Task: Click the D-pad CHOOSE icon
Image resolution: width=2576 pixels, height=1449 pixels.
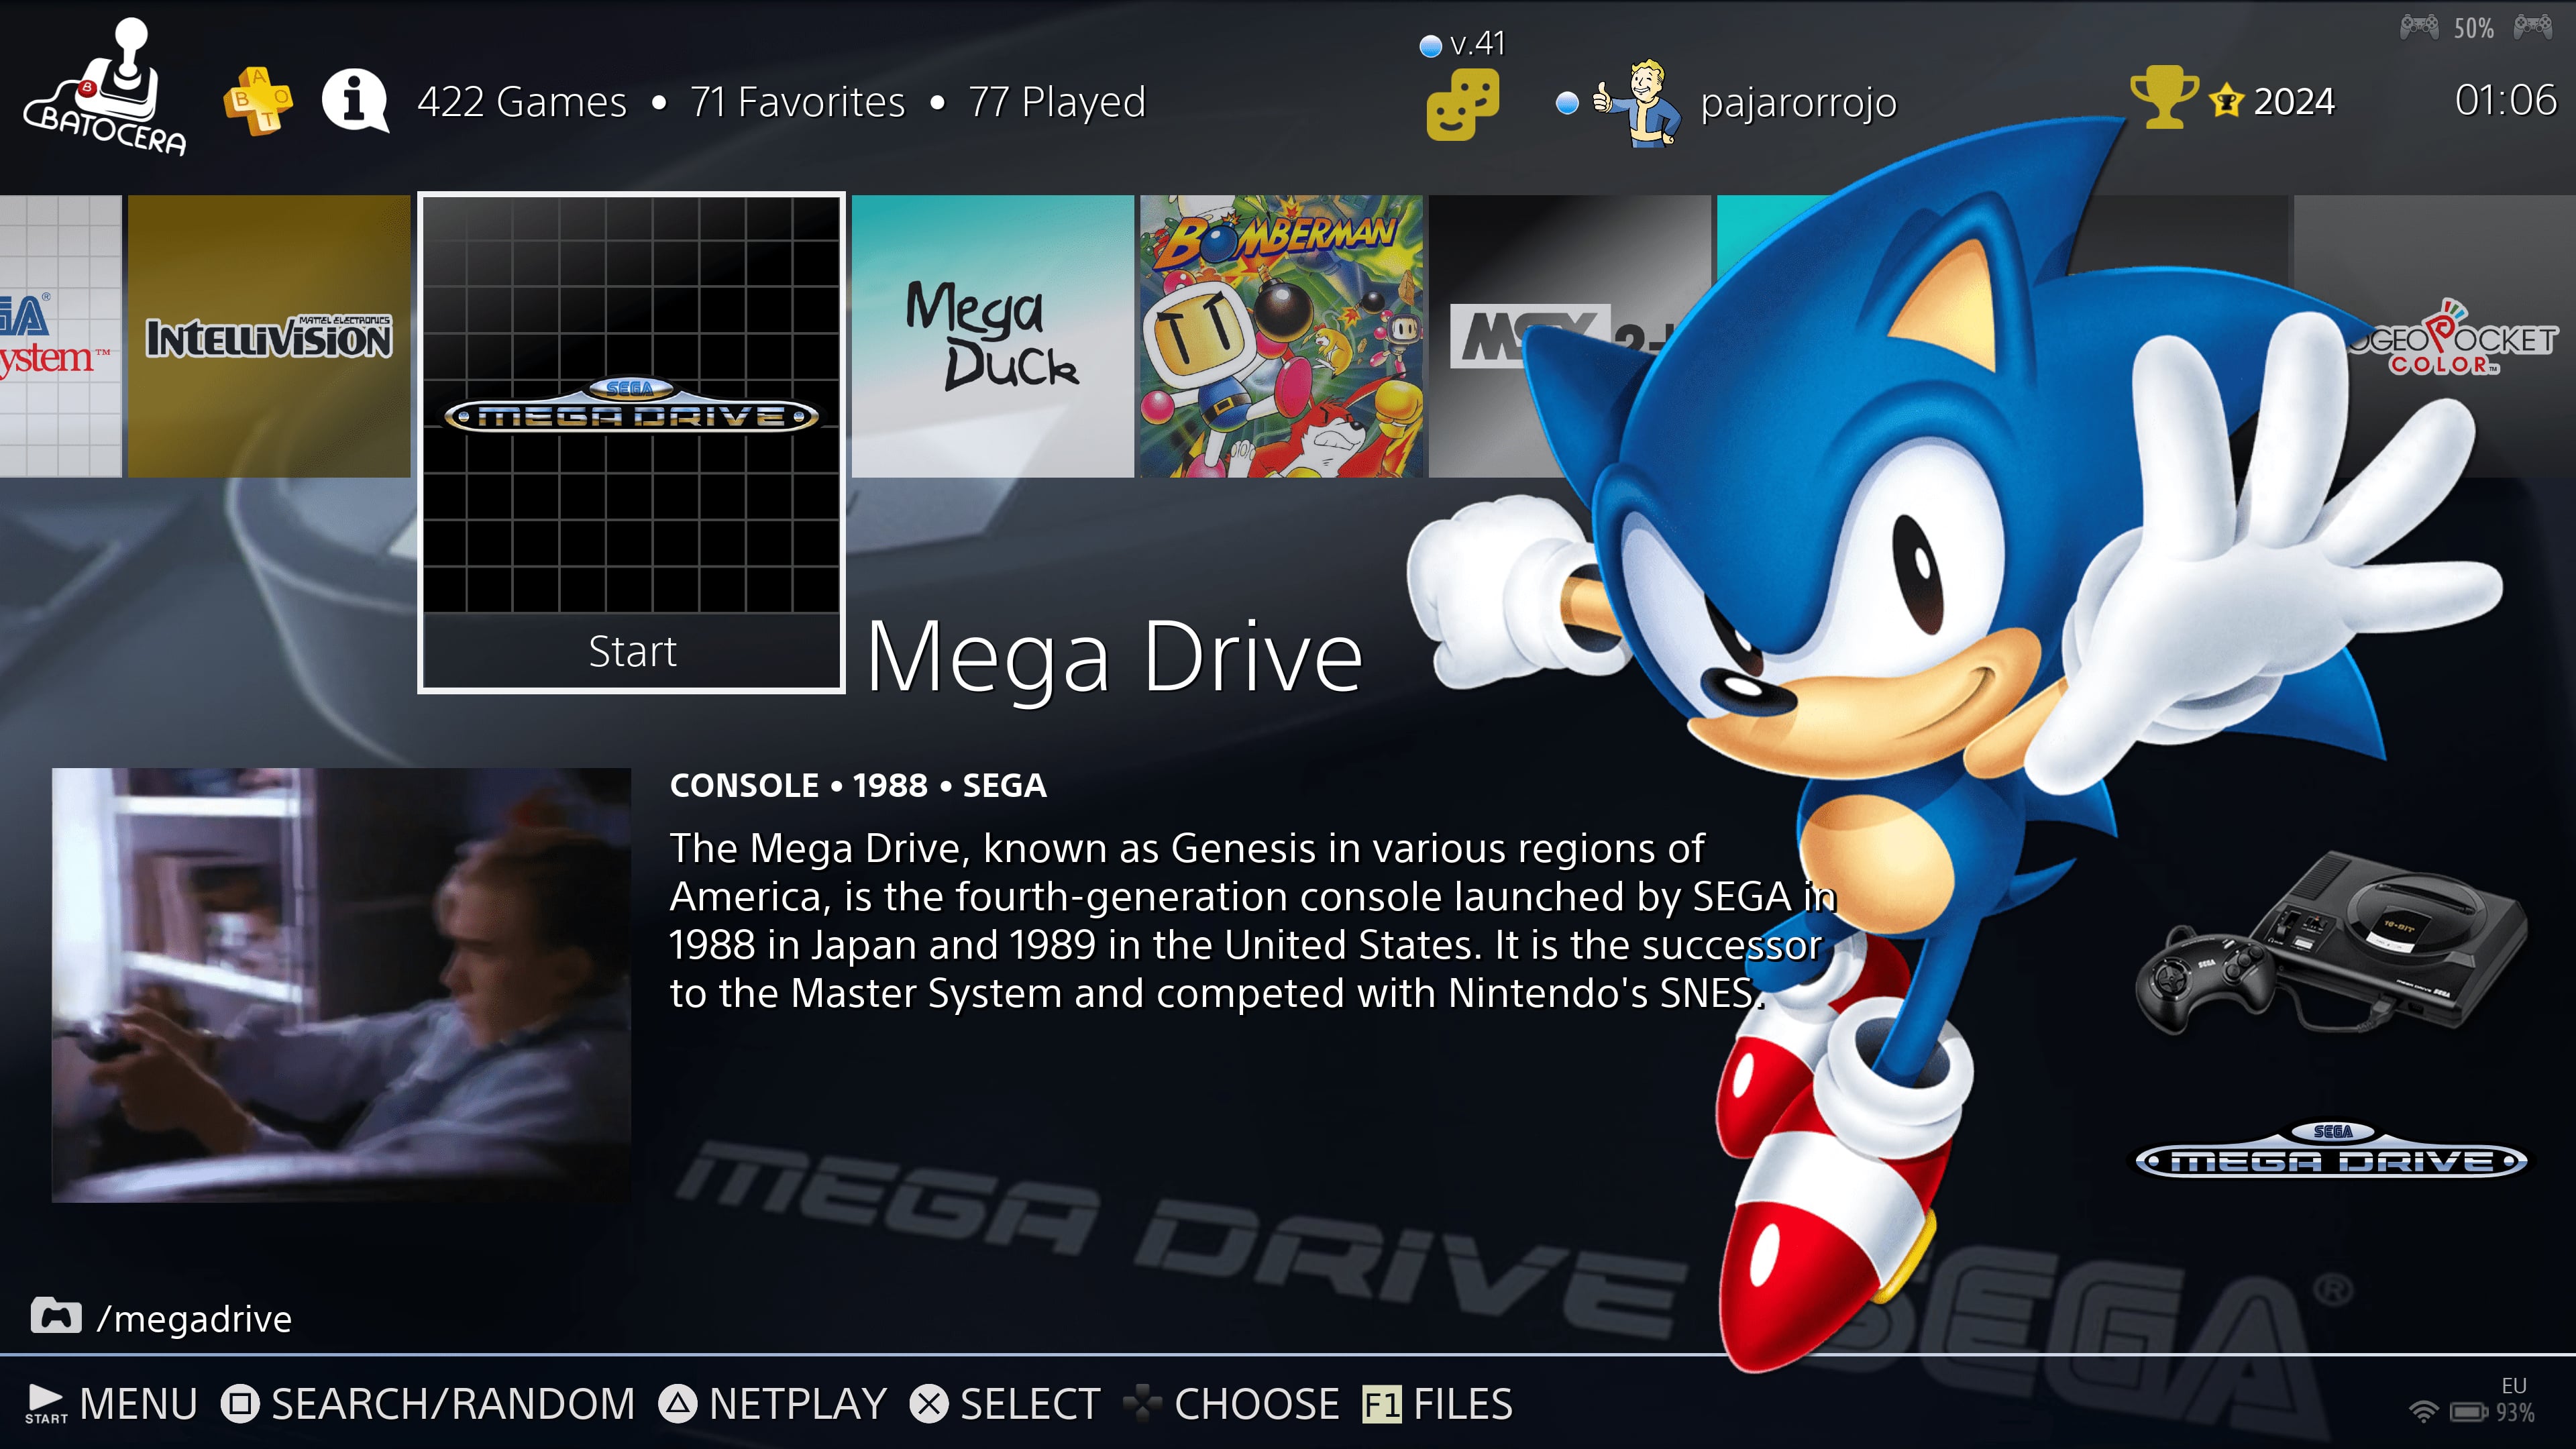Action: click(x=1142, y=1404)
